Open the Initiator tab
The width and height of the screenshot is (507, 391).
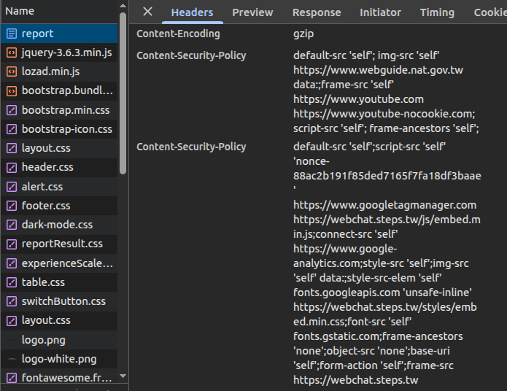pyautogui.click(x=380, y=12)
